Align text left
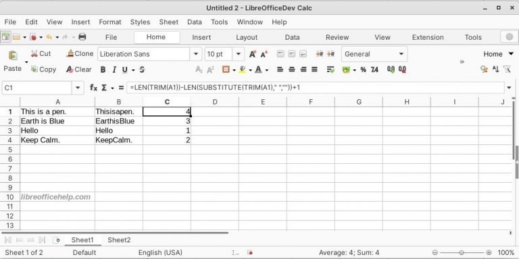 [280, 69]
